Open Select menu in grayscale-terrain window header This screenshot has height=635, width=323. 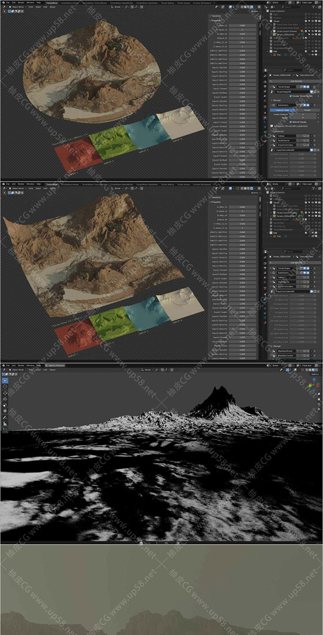coord(38,370)
